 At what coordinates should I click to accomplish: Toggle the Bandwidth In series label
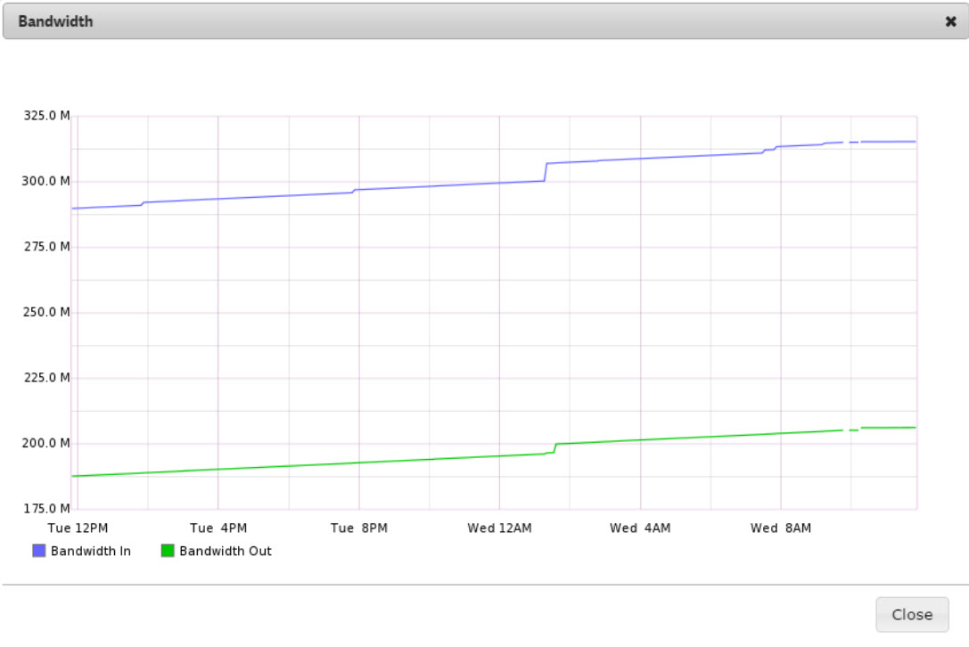[91, 551]
